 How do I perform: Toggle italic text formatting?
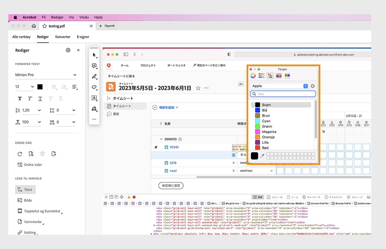(x=30, y=98)
